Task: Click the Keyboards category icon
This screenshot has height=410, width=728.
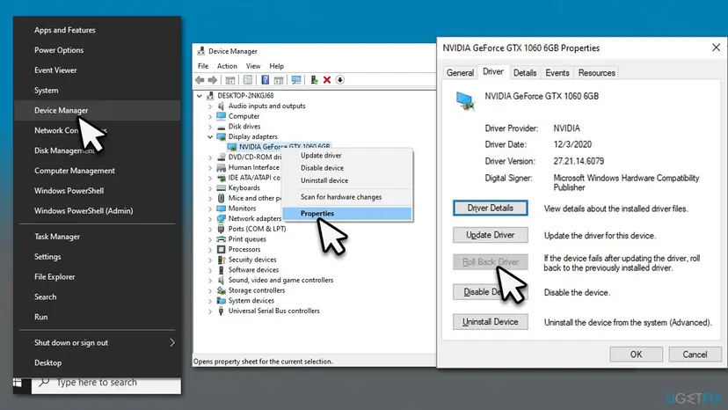Action: 221,187
